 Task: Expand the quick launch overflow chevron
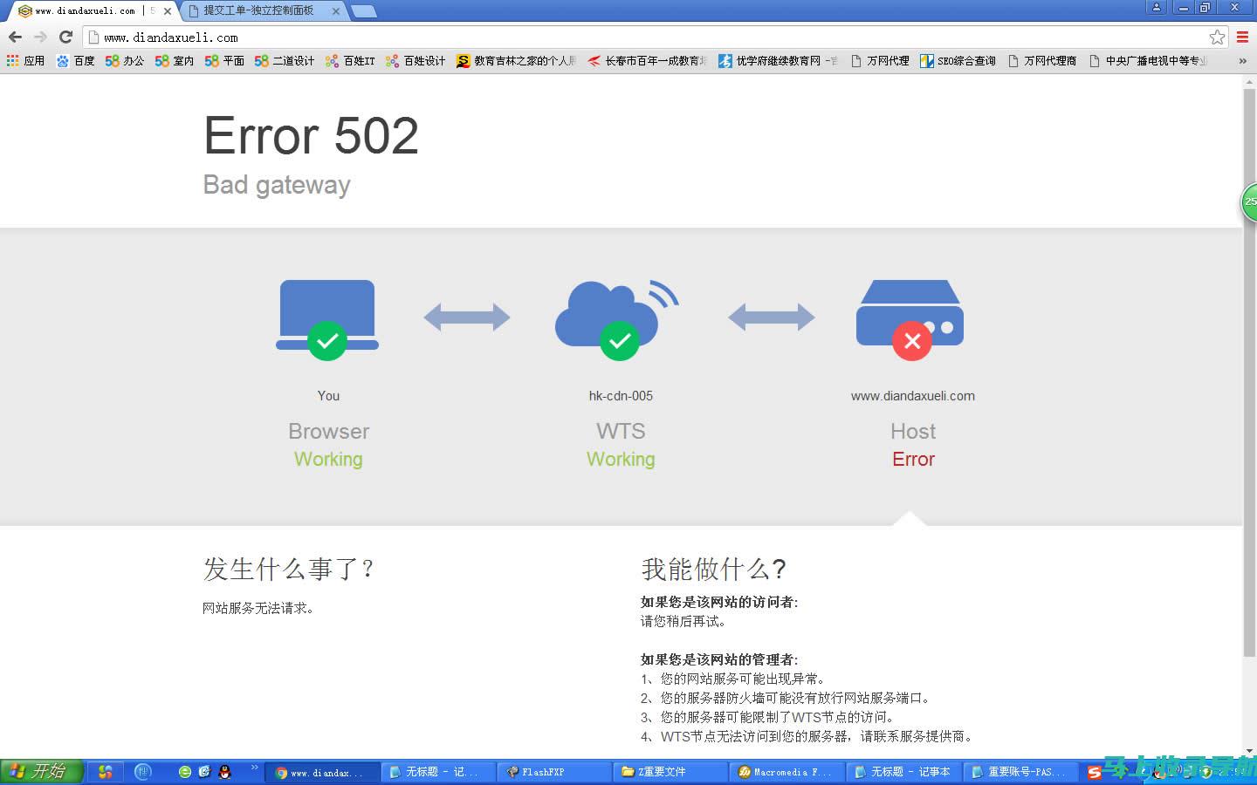(255, 768)
